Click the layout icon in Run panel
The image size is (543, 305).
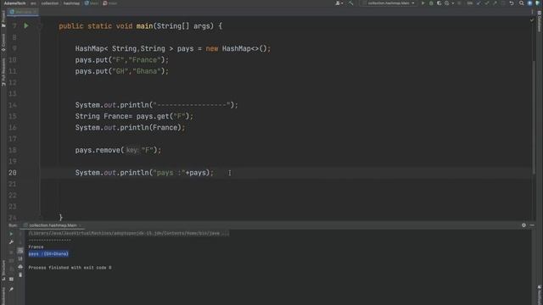tap(11, 279)
